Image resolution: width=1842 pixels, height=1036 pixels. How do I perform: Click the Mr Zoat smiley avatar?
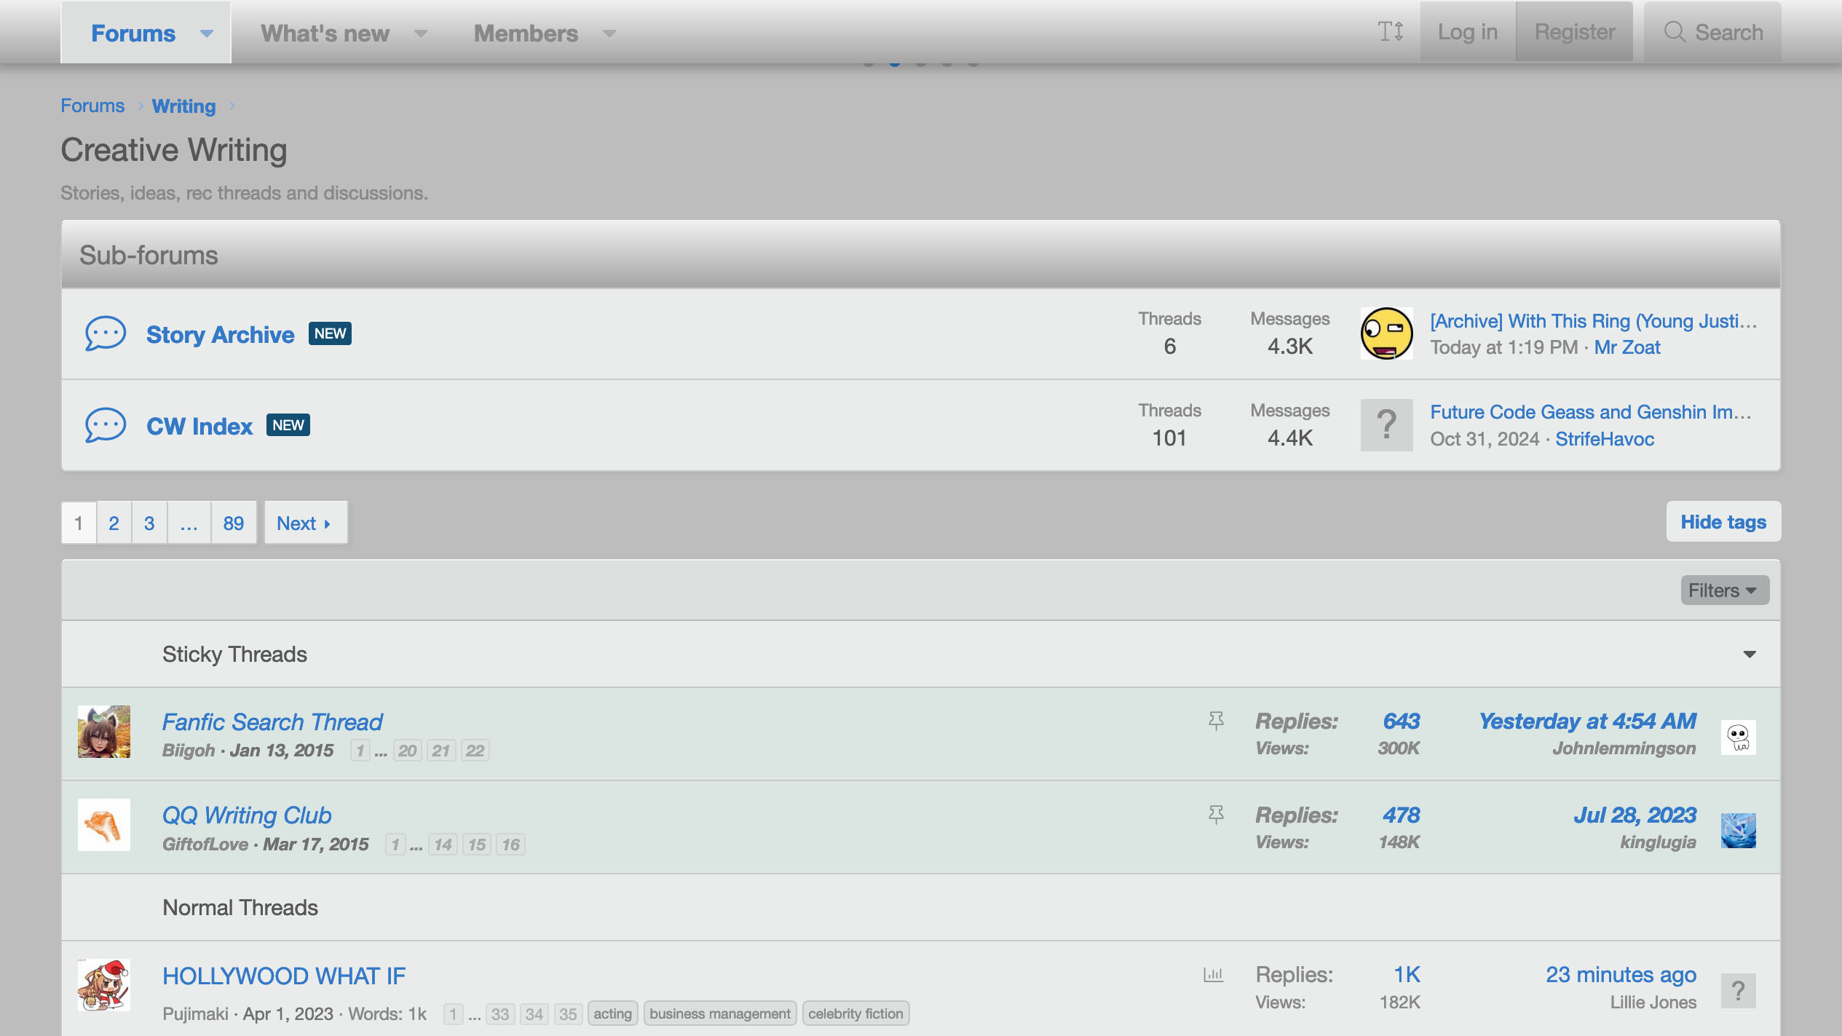click(x=1386, y=333)
